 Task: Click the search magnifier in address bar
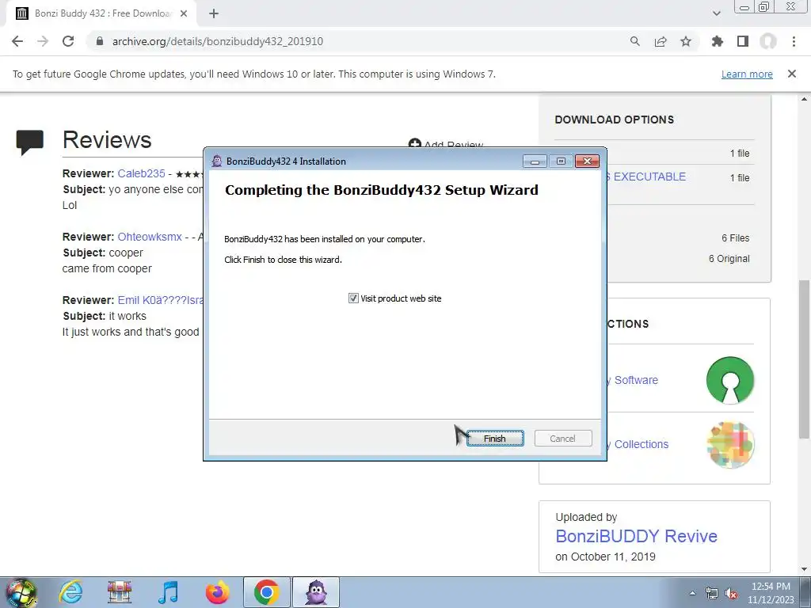tap(635, 41)
